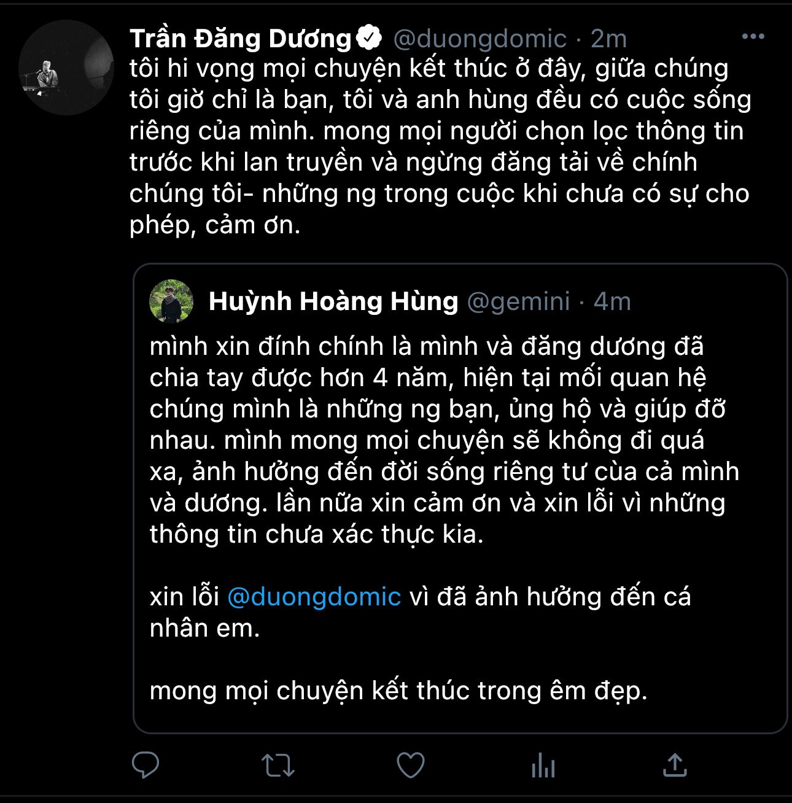Click the @duongdomic handle in the tweet header
The width and height of the screenshot is (792, 803).
tap(479, 39)
